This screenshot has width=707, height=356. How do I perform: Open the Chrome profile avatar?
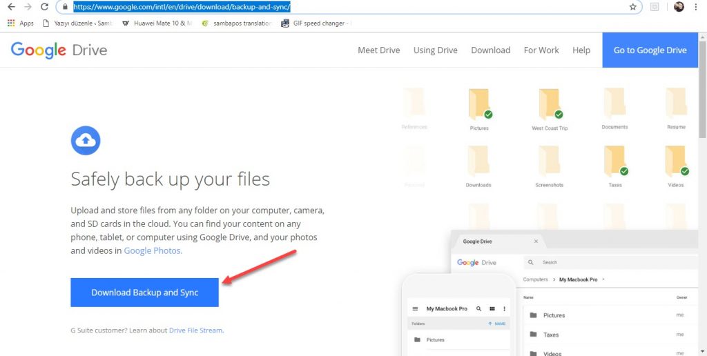(x=679, y=7)
